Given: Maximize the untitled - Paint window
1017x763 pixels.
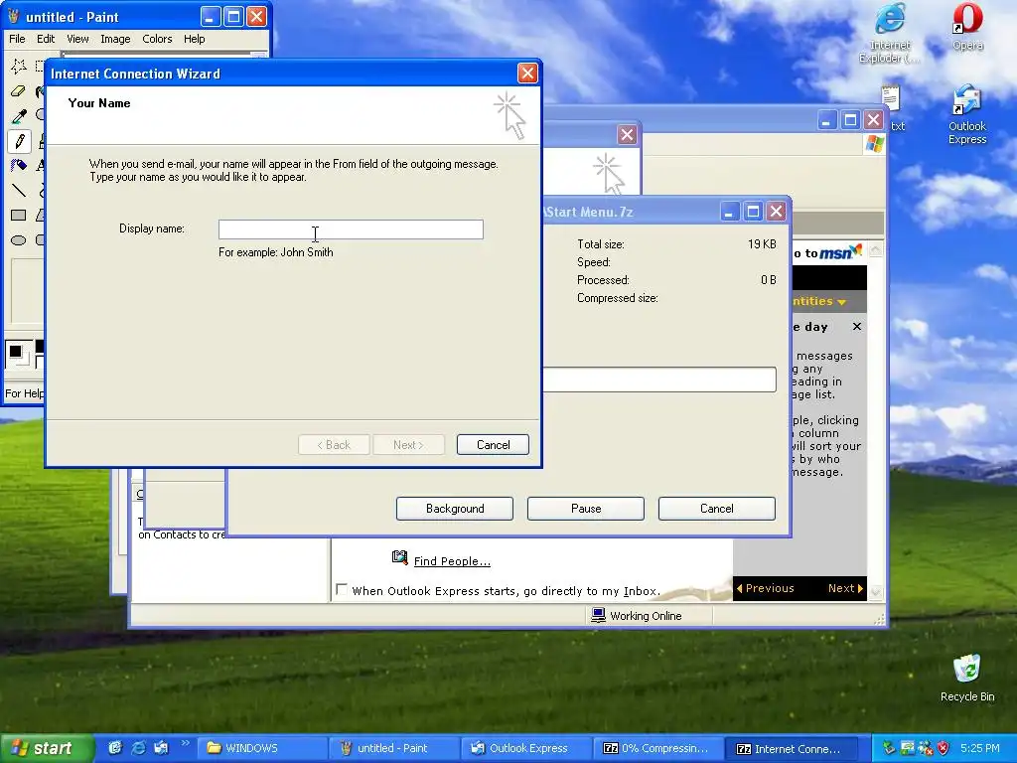Looking at the screenshot, I should [x=233, y=16].
